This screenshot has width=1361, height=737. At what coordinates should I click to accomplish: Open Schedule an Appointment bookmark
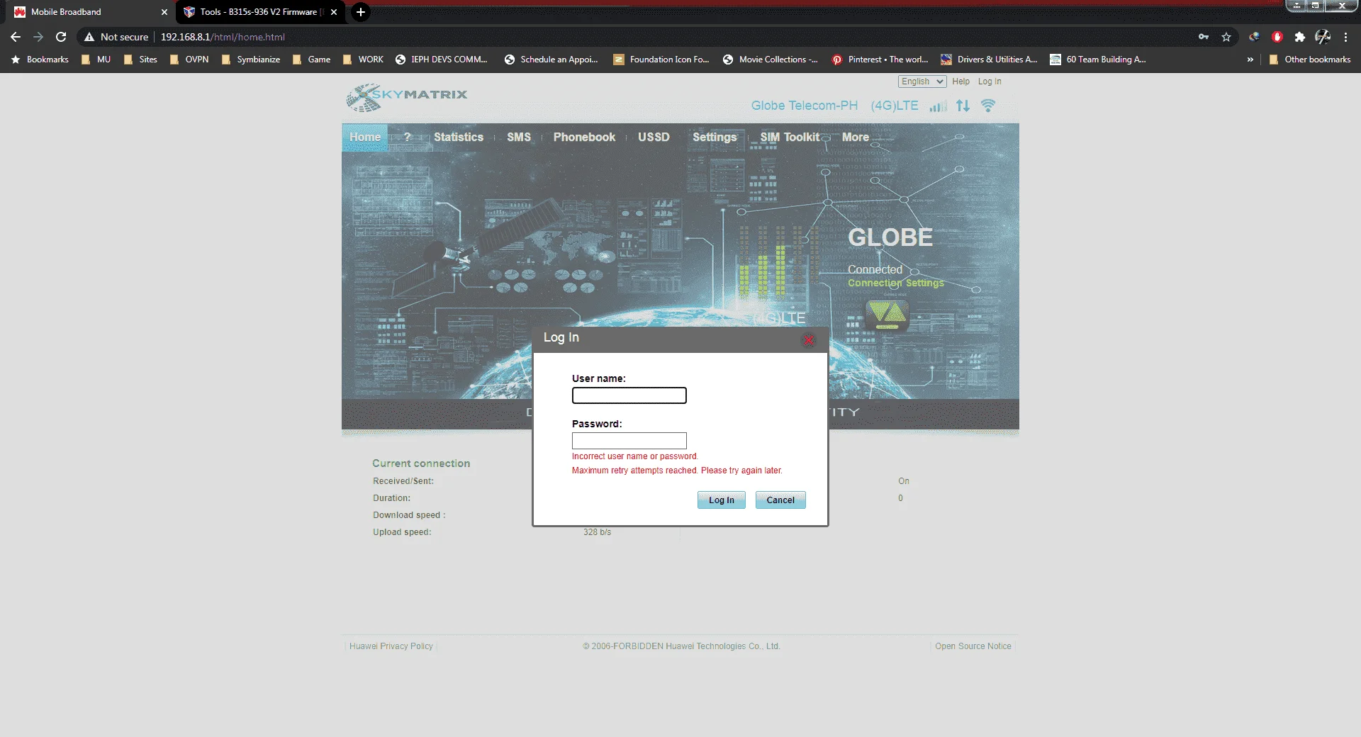click(551, 60)
